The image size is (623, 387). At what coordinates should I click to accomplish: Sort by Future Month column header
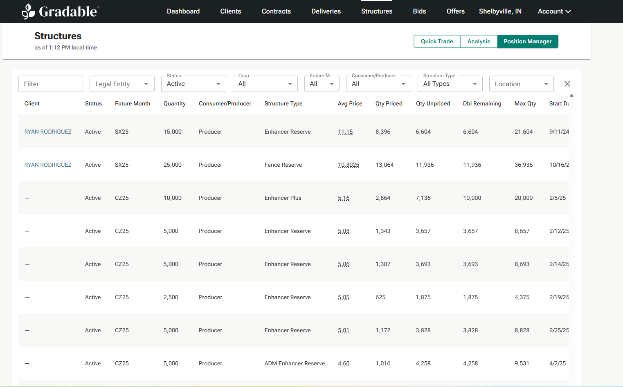(133, 103)
